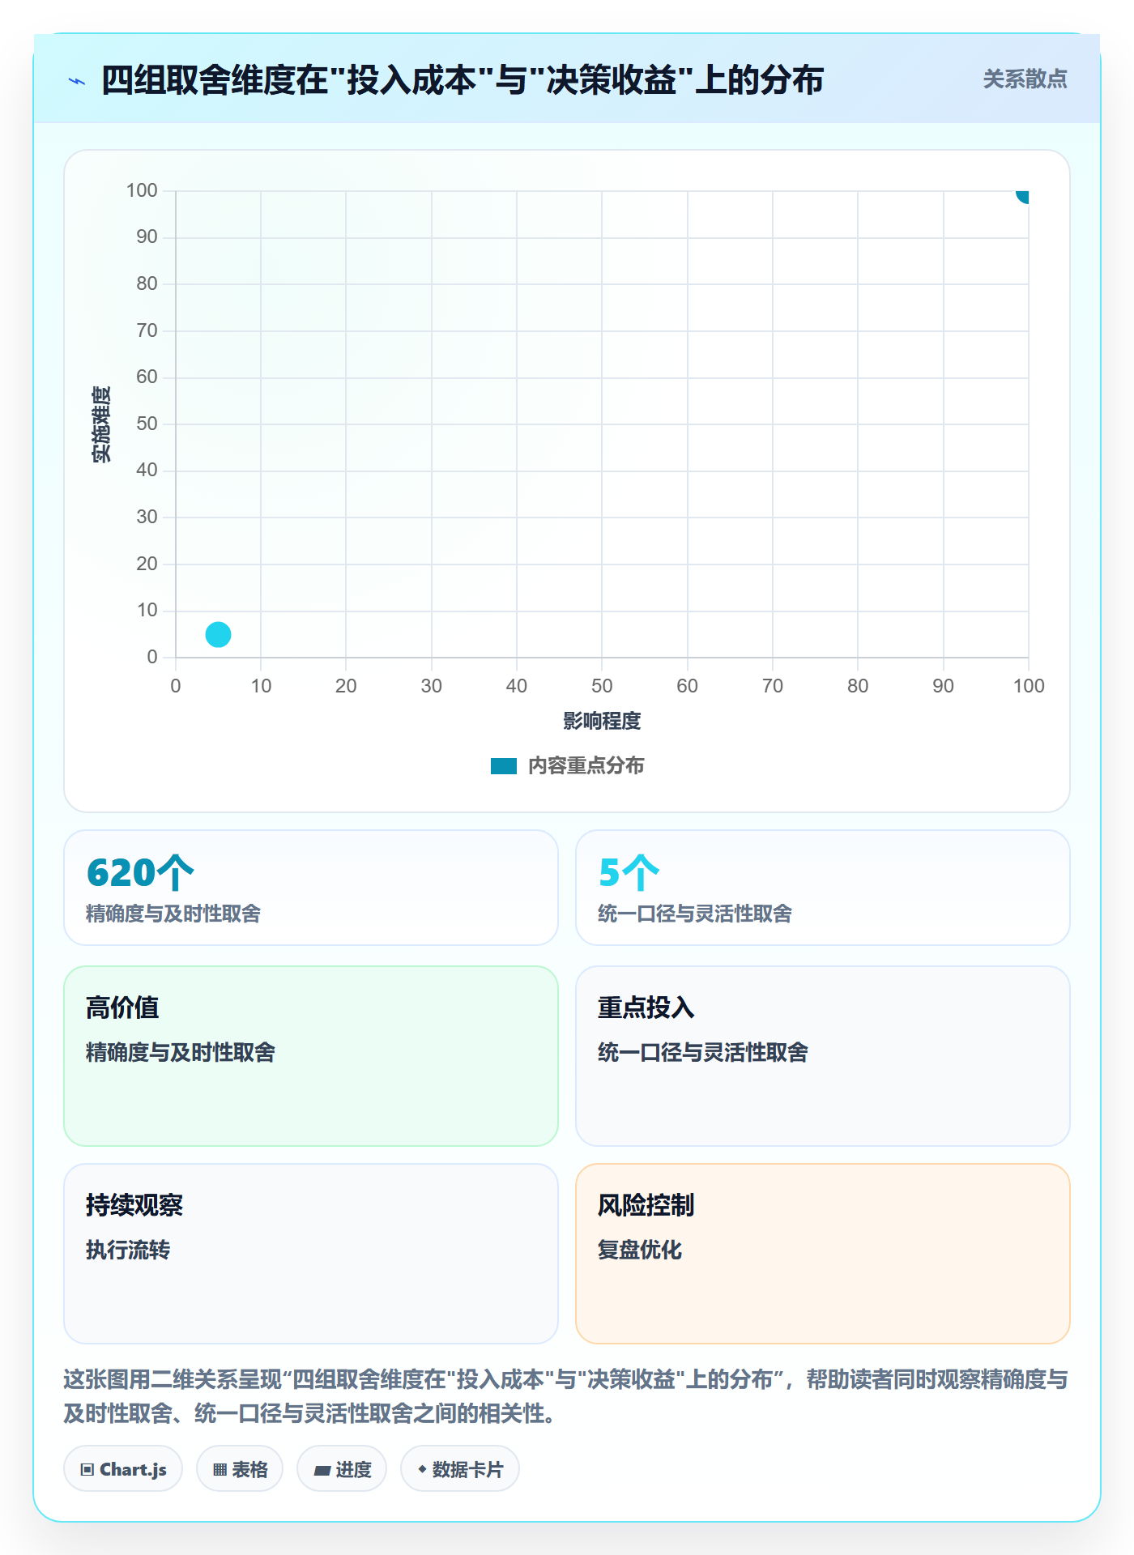Open the 5个 stat card
The height and width of the screenshot is (1555, 1134).
823,888
